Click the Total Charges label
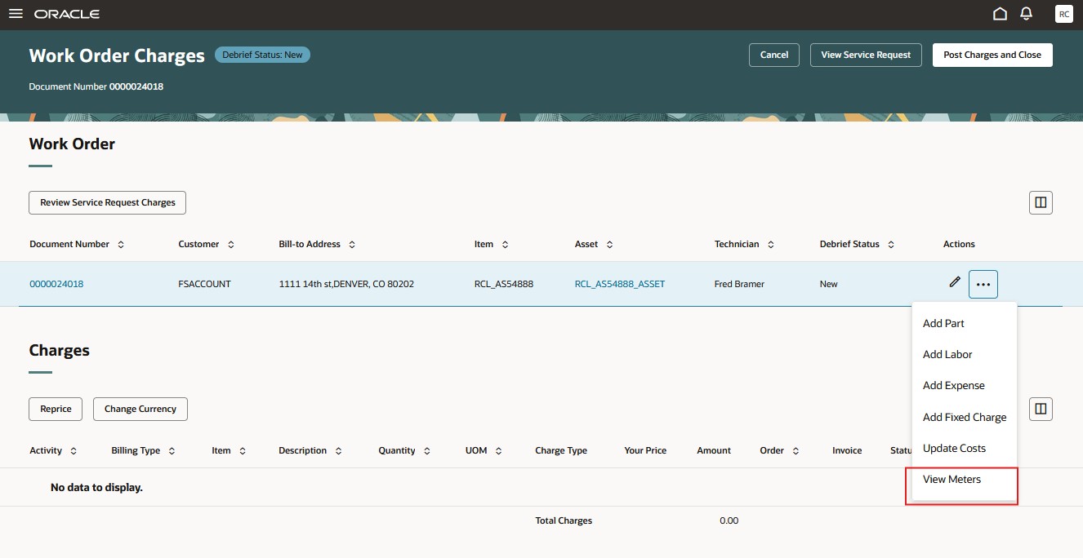 pos(564,520)
